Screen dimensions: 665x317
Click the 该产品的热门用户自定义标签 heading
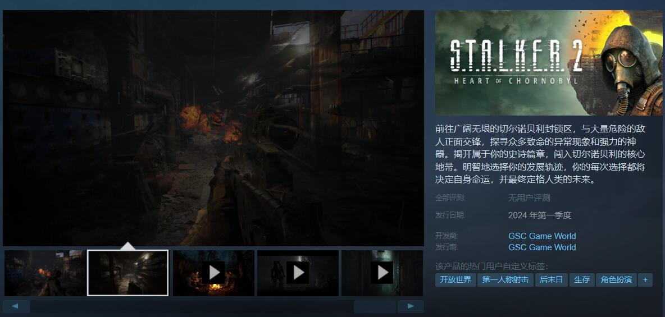click(x=491, y=267)
